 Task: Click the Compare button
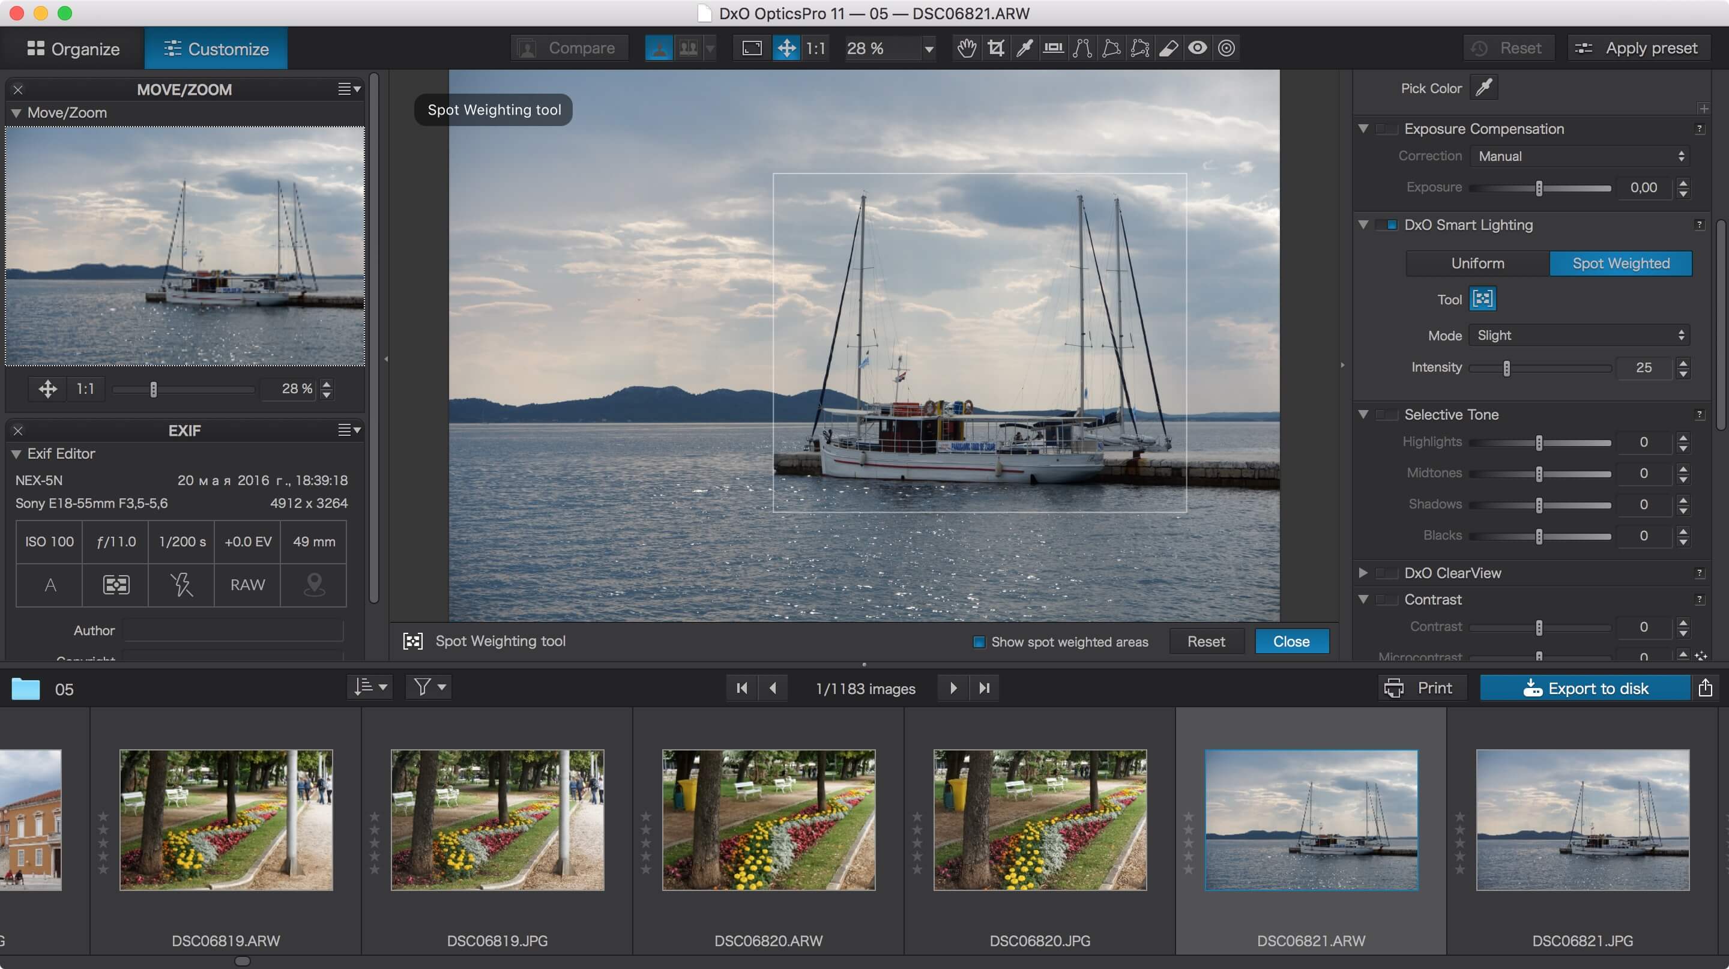[569, 47]
